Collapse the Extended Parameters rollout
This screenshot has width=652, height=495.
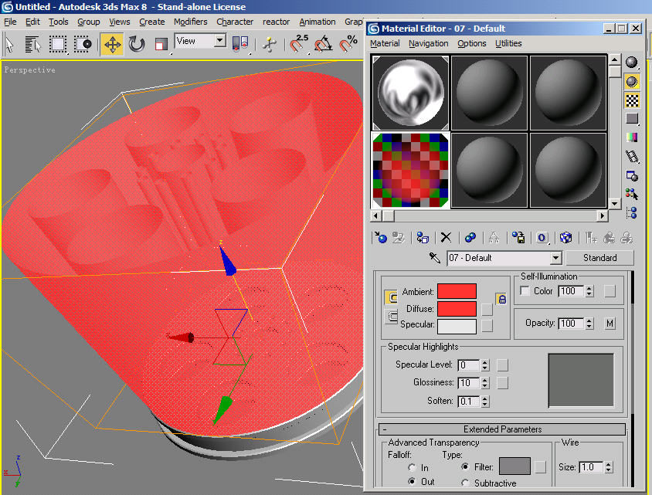[x=502, y=429]
